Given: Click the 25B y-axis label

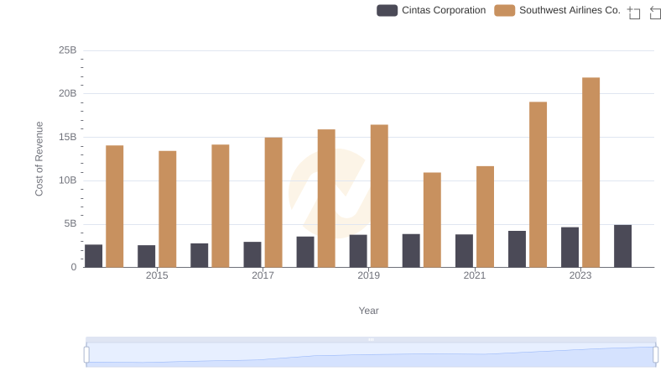Looking at the screenshot, I should point(68,50).
